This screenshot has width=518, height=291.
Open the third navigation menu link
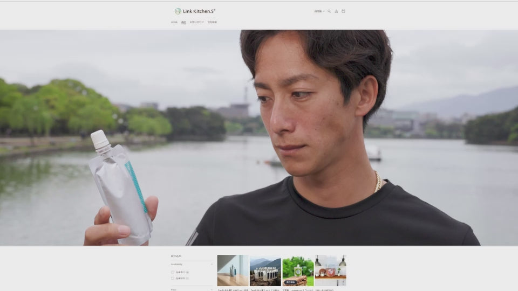pyautogui.click(x=196, y=22)
